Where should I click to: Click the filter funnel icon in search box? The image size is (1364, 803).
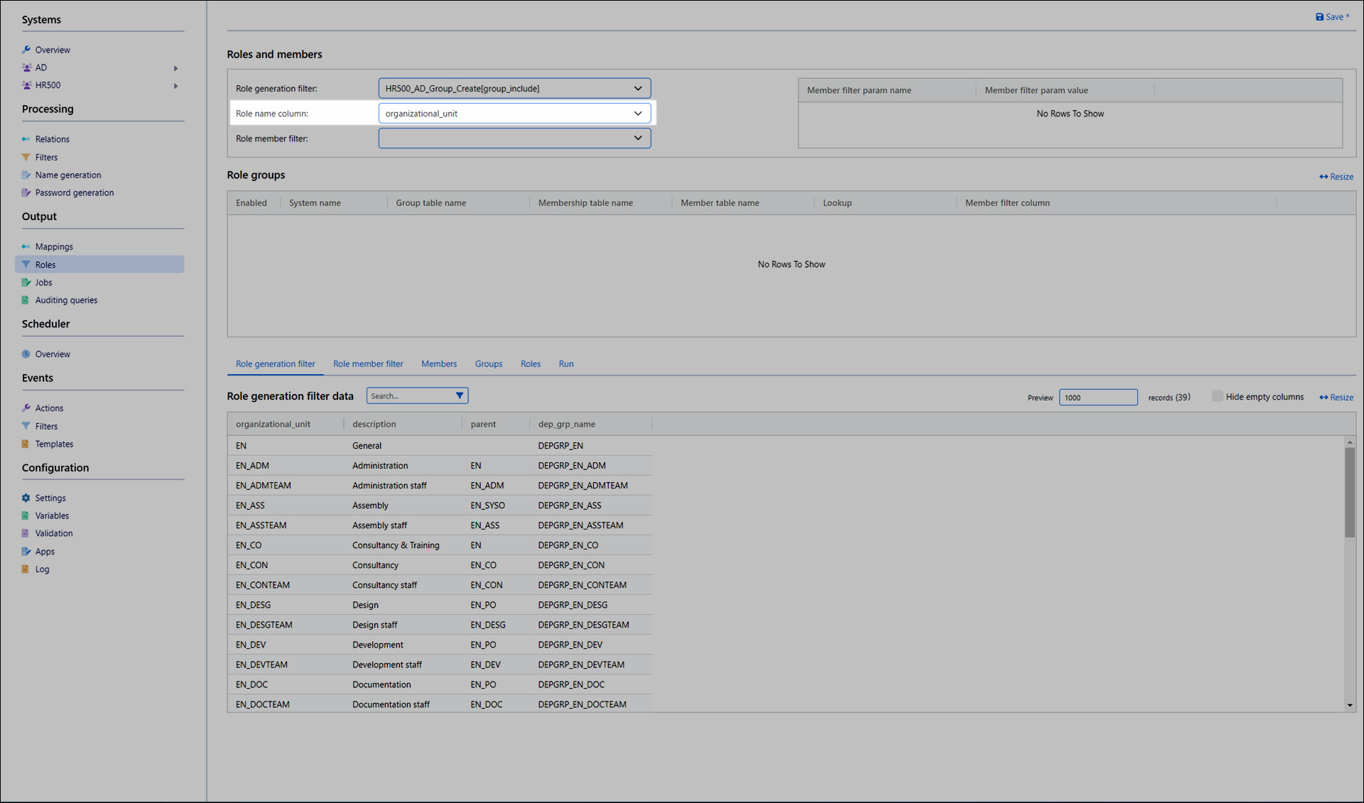click(460, 395)
